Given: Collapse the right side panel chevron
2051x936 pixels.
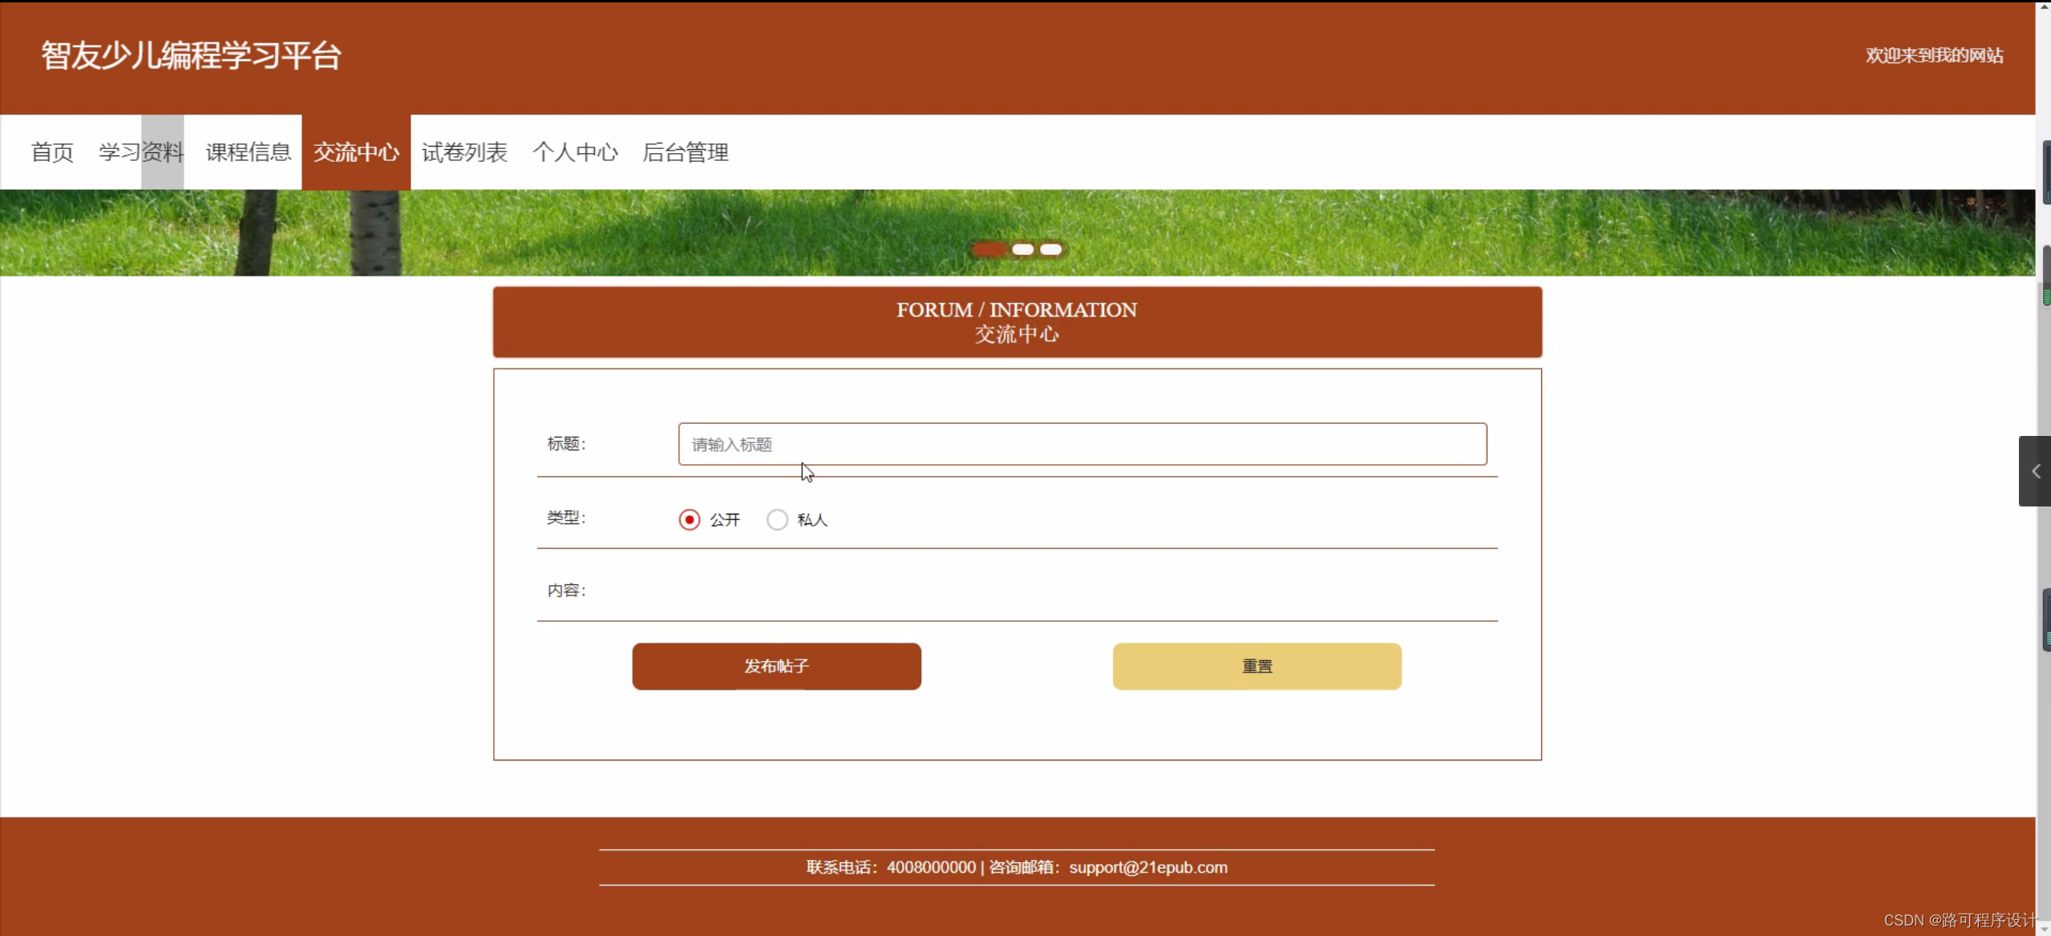Looking at the screenshot, I should tap(2034, 471).
